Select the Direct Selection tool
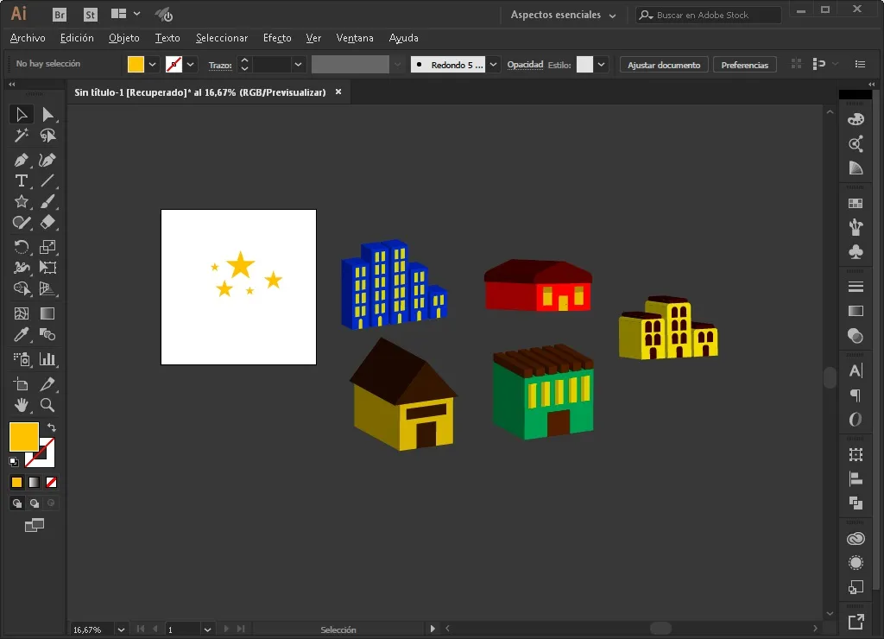 pyautogui.click(x=48, y=115)
